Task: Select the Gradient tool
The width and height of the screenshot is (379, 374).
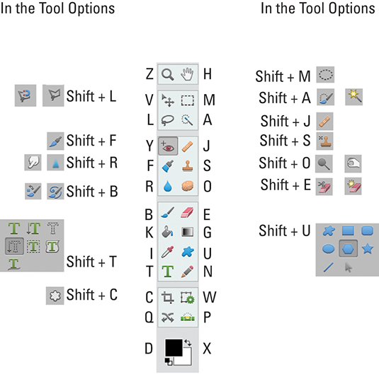Action: (x=187, y=232)
